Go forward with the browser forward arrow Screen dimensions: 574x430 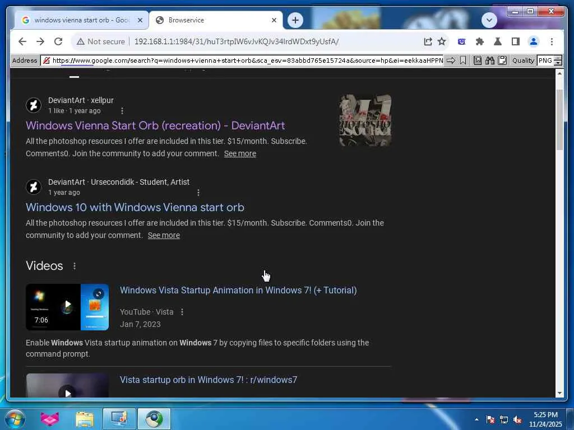pyautogui.click(x=40, y=41)
